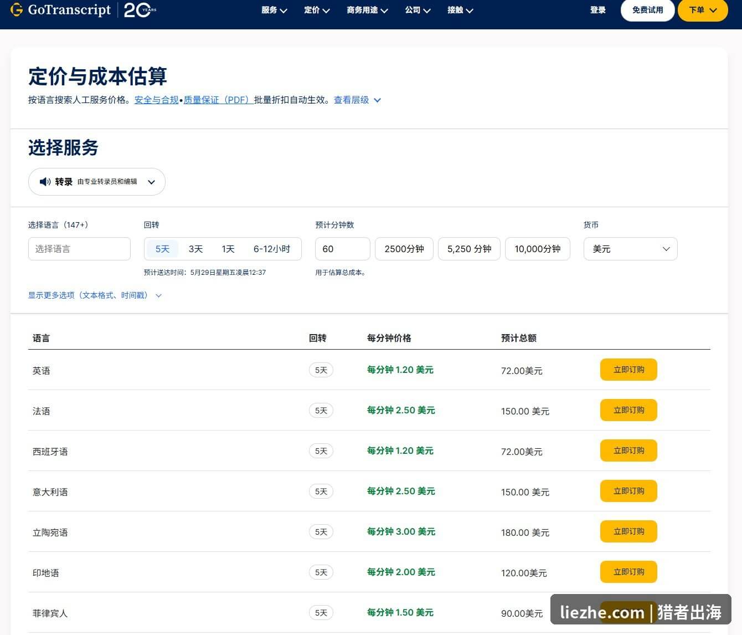This screenshot has width=742, height=635.
Task: Expand 查看层级 discount tiers
Action: point(357,100)
